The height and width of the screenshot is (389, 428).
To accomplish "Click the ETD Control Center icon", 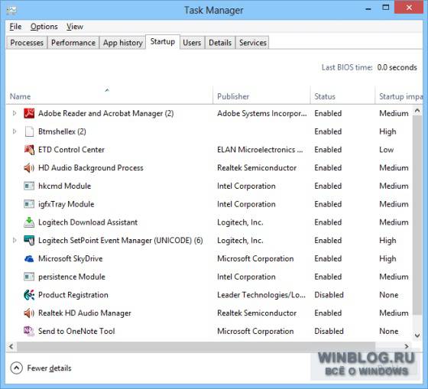I will point(29,150).
